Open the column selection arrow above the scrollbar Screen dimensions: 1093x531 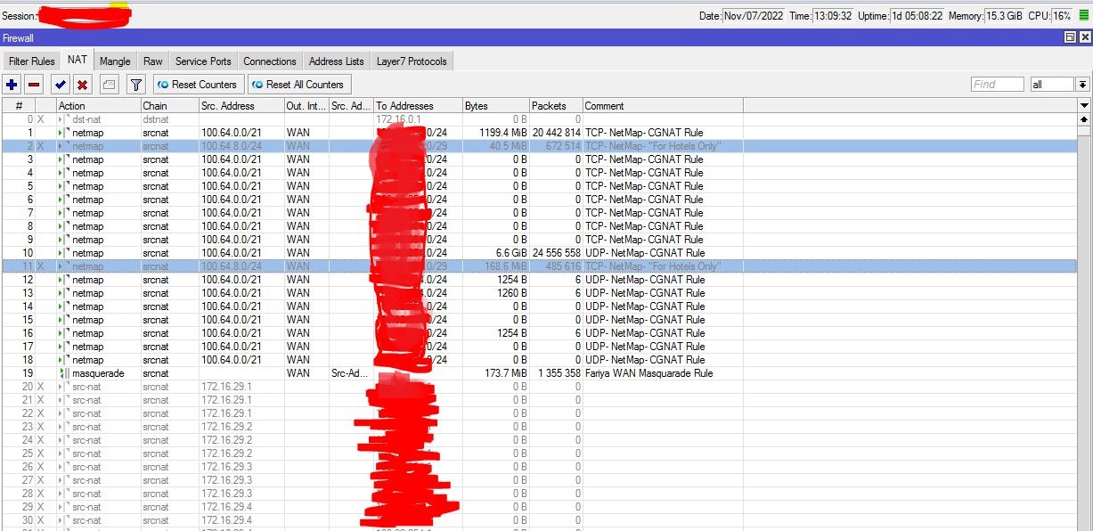click(x=1085, y=105)
